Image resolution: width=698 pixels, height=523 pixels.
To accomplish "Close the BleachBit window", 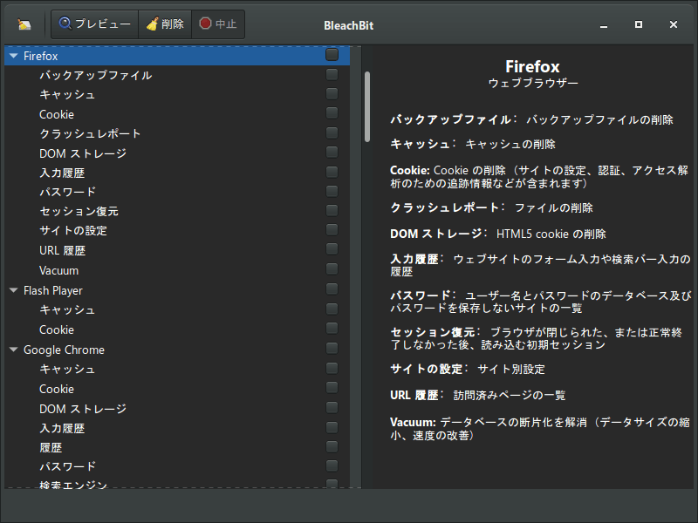I will point(673,24).
